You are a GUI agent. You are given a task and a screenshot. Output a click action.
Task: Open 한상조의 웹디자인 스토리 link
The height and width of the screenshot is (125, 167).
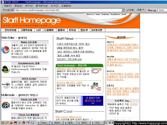click(x=69, y=83)
